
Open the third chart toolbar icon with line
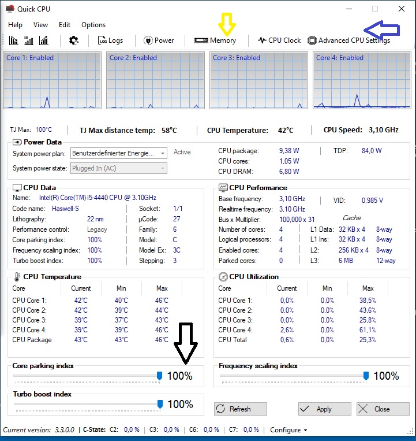(x=44, y=40)
